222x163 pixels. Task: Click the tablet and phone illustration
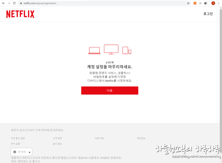point(127,51)
